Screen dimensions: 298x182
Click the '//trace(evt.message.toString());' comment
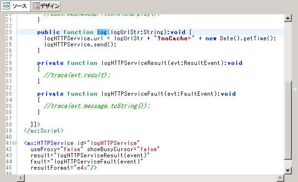pos(97,106)
